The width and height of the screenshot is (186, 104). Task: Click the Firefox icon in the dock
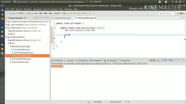(2, 19)
